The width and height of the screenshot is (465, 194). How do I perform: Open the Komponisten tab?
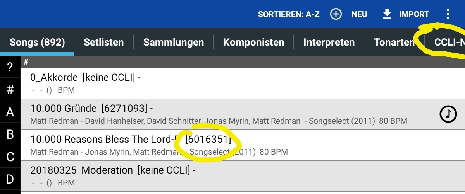coord(253,42)
